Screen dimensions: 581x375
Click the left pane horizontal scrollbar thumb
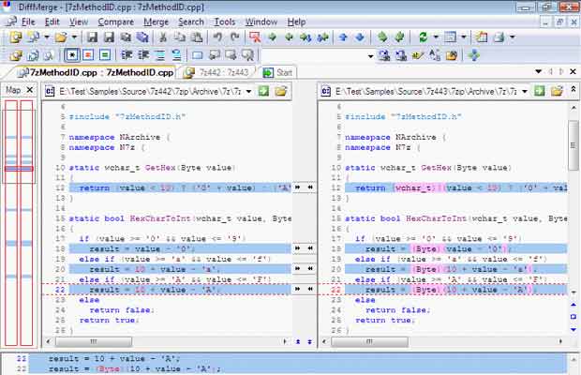[94, 341]
